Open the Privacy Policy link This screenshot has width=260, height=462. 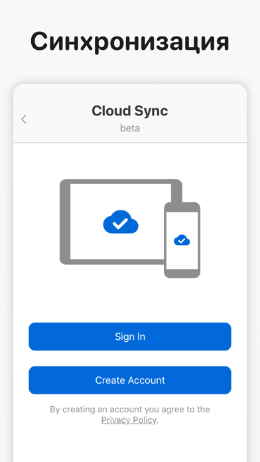tap(129, 420)
